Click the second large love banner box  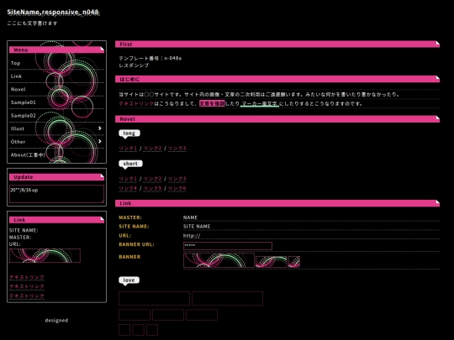227,298
